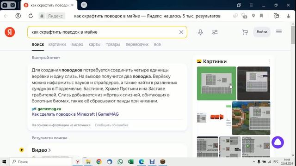Viewport: 296px width, 166px height.
Task: Open the green crafting recipe thumbnail
Action: tap(216, 83)
